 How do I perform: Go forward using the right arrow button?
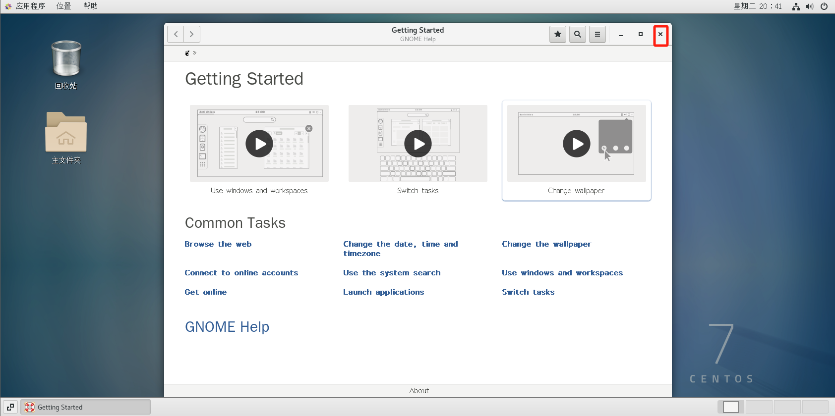(x=192, y=34)
